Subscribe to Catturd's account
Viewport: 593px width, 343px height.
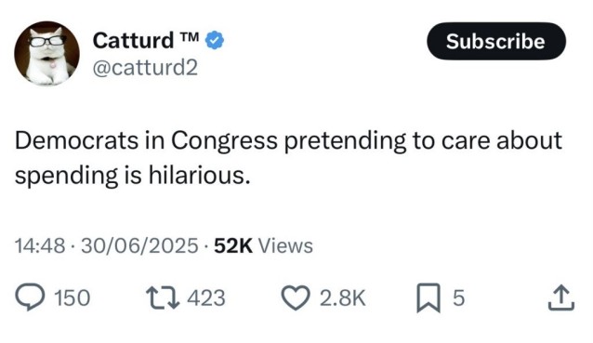coord(496,41)
